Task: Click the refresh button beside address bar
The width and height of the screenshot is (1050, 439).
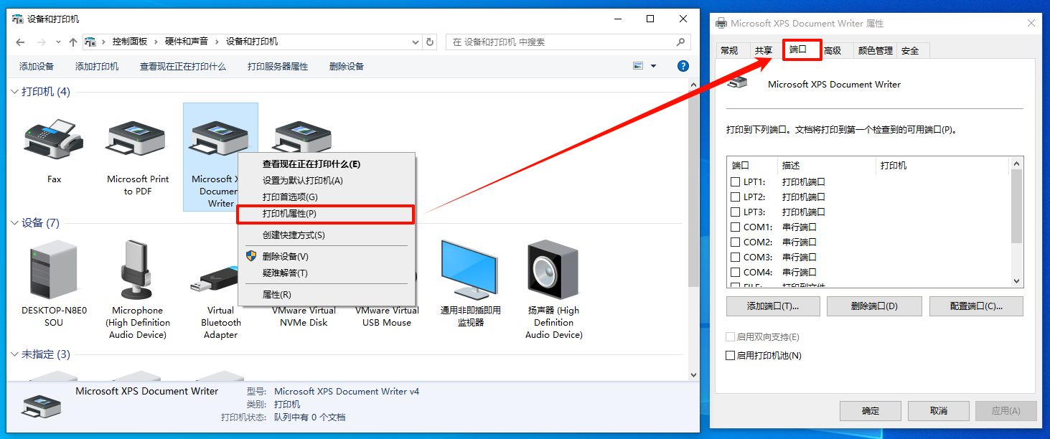Action: click(x=430, y=42)
